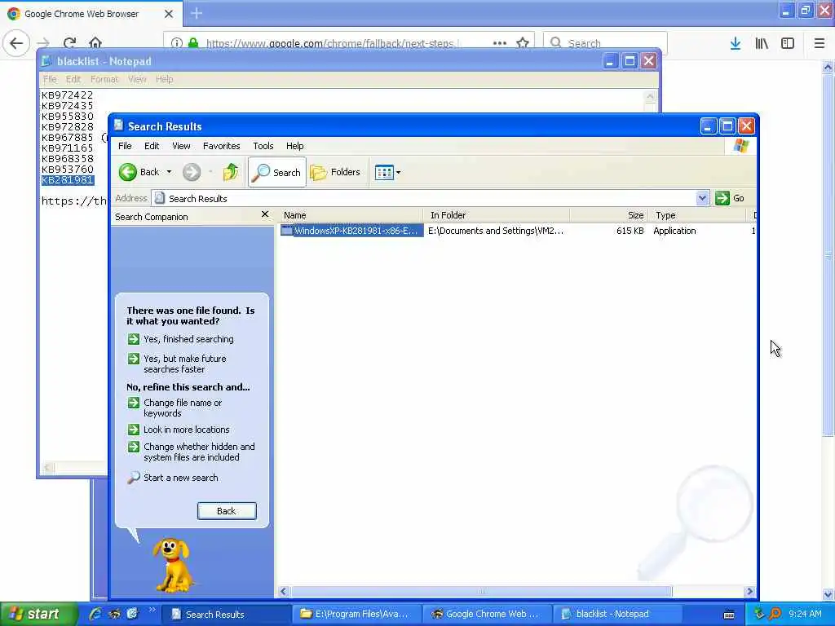Go up one folder level icon
The height and width of the screenshot is (626, 835).
coord(231,172)
